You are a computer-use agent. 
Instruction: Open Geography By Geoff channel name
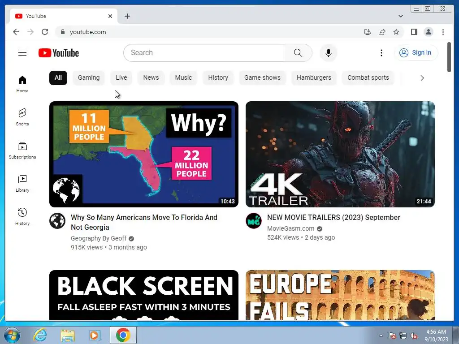[99, 238]
